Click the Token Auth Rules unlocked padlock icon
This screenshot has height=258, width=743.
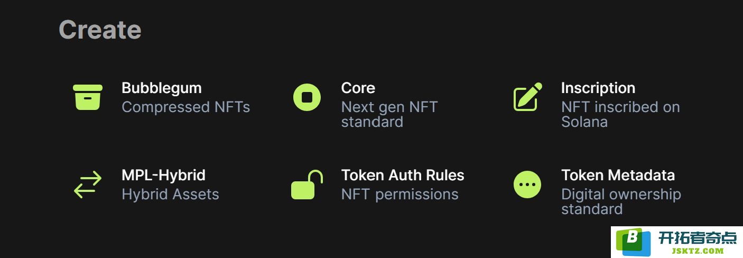pos(307,185)
